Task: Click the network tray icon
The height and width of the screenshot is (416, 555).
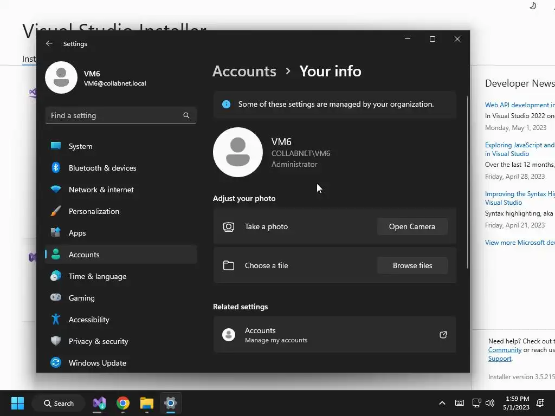Action: (x=476, y=403)
